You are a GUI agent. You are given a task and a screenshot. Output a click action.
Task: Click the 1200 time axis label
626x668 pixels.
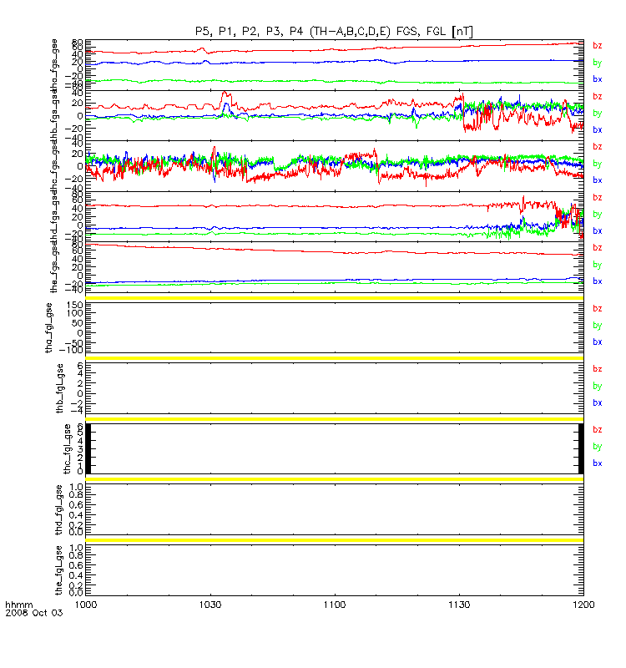click(583, 605)
